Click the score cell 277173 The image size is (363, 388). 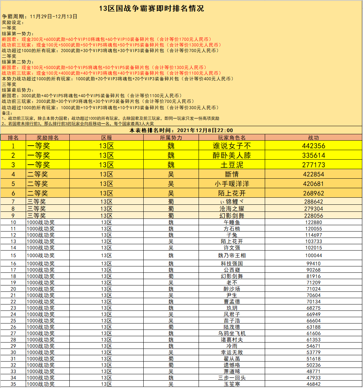coord(314,165)
